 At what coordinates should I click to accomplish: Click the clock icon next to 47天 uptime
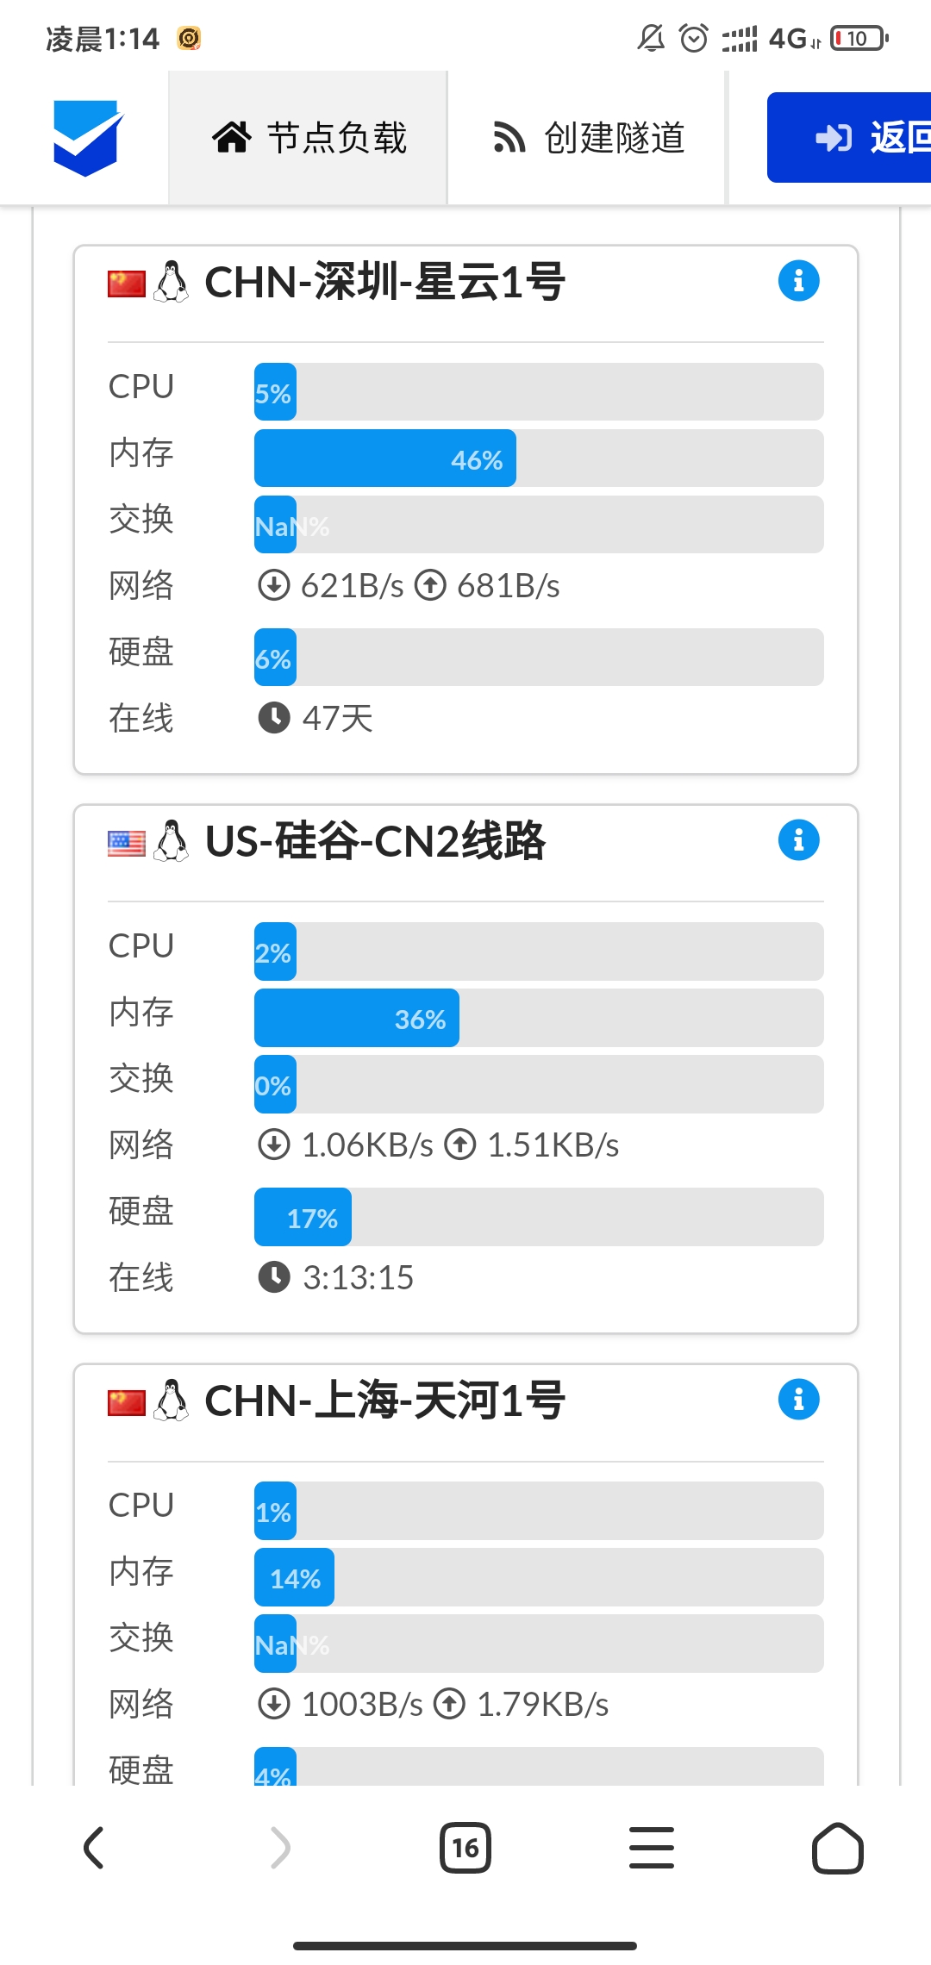tap(274, 717)
